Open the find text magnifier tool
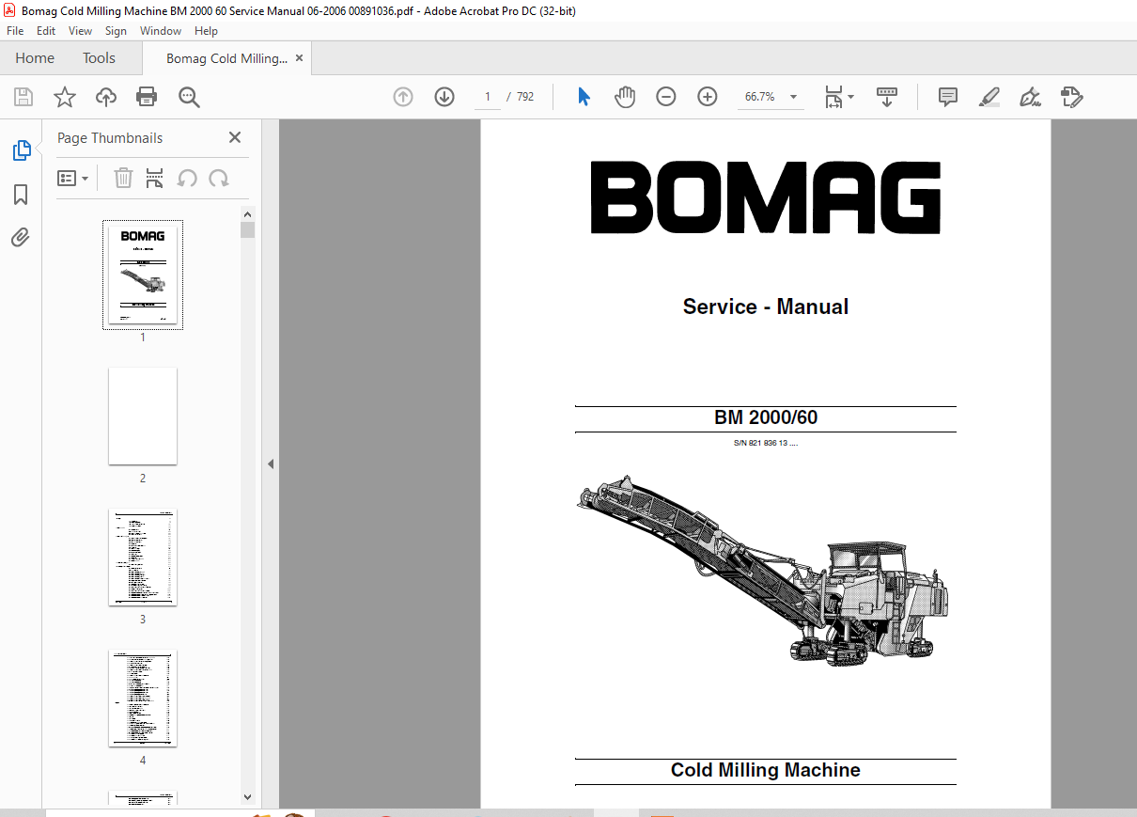Viewport: 1137px width, 817px height. pyautogui.click(x=189, y=97)
